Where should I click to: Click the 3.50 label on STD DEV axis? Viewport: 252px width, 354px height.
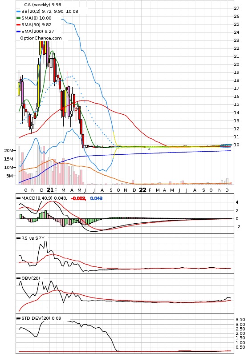240,320
